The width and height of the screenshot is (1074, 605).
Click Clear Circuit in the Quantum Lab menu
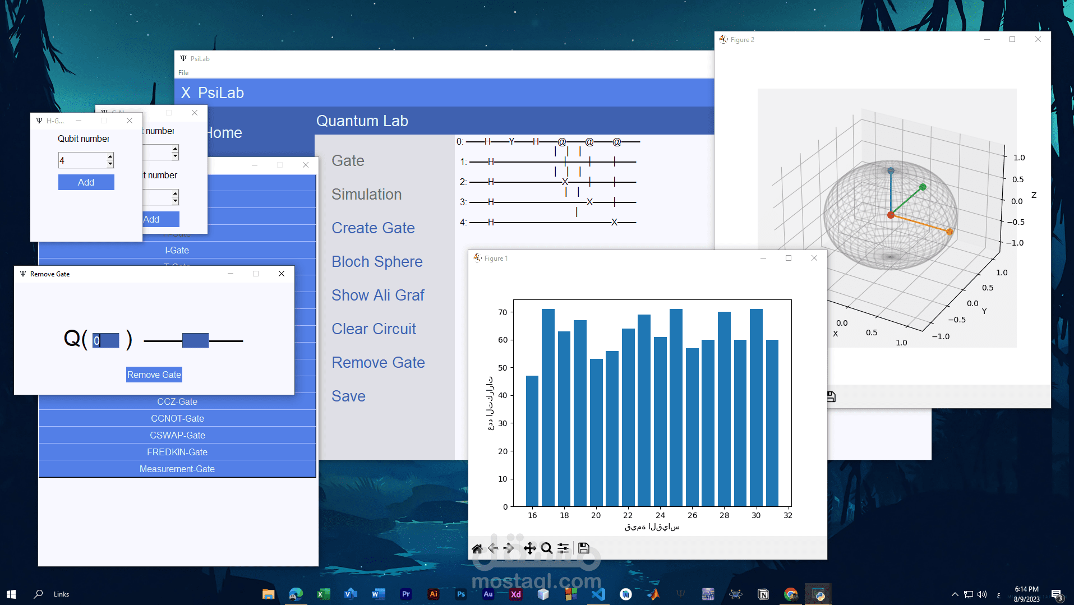coord(374,329)
